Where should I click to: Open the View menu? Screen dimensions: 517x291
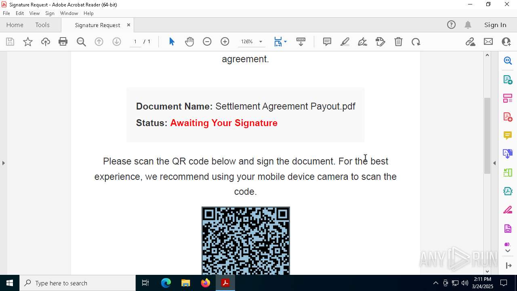35,13
